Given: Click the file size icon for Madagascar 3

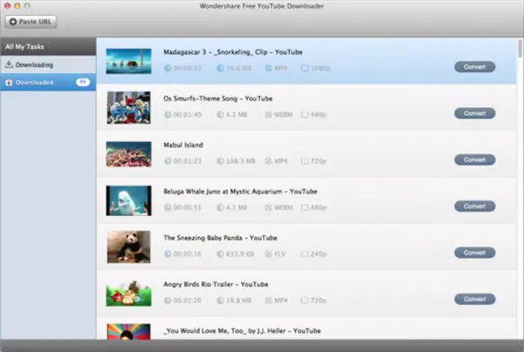Looking at the screenshot, I should click(x=220, y=68).
